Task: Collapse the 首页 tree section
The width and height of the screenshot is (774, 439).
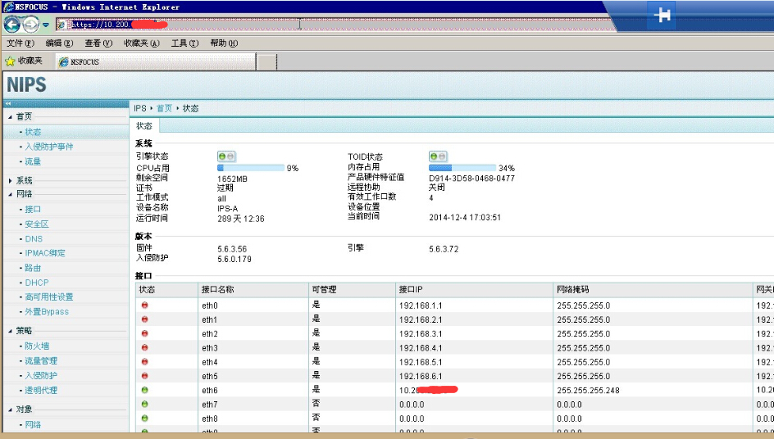Action: 11,117
